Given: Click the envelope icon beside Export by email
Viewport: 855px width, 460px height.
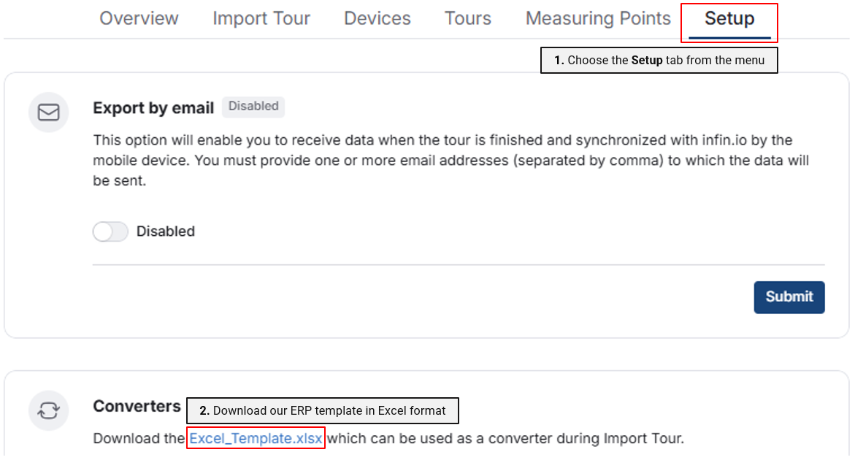Looking at the screenshot, I should click(x=48, y=112).
